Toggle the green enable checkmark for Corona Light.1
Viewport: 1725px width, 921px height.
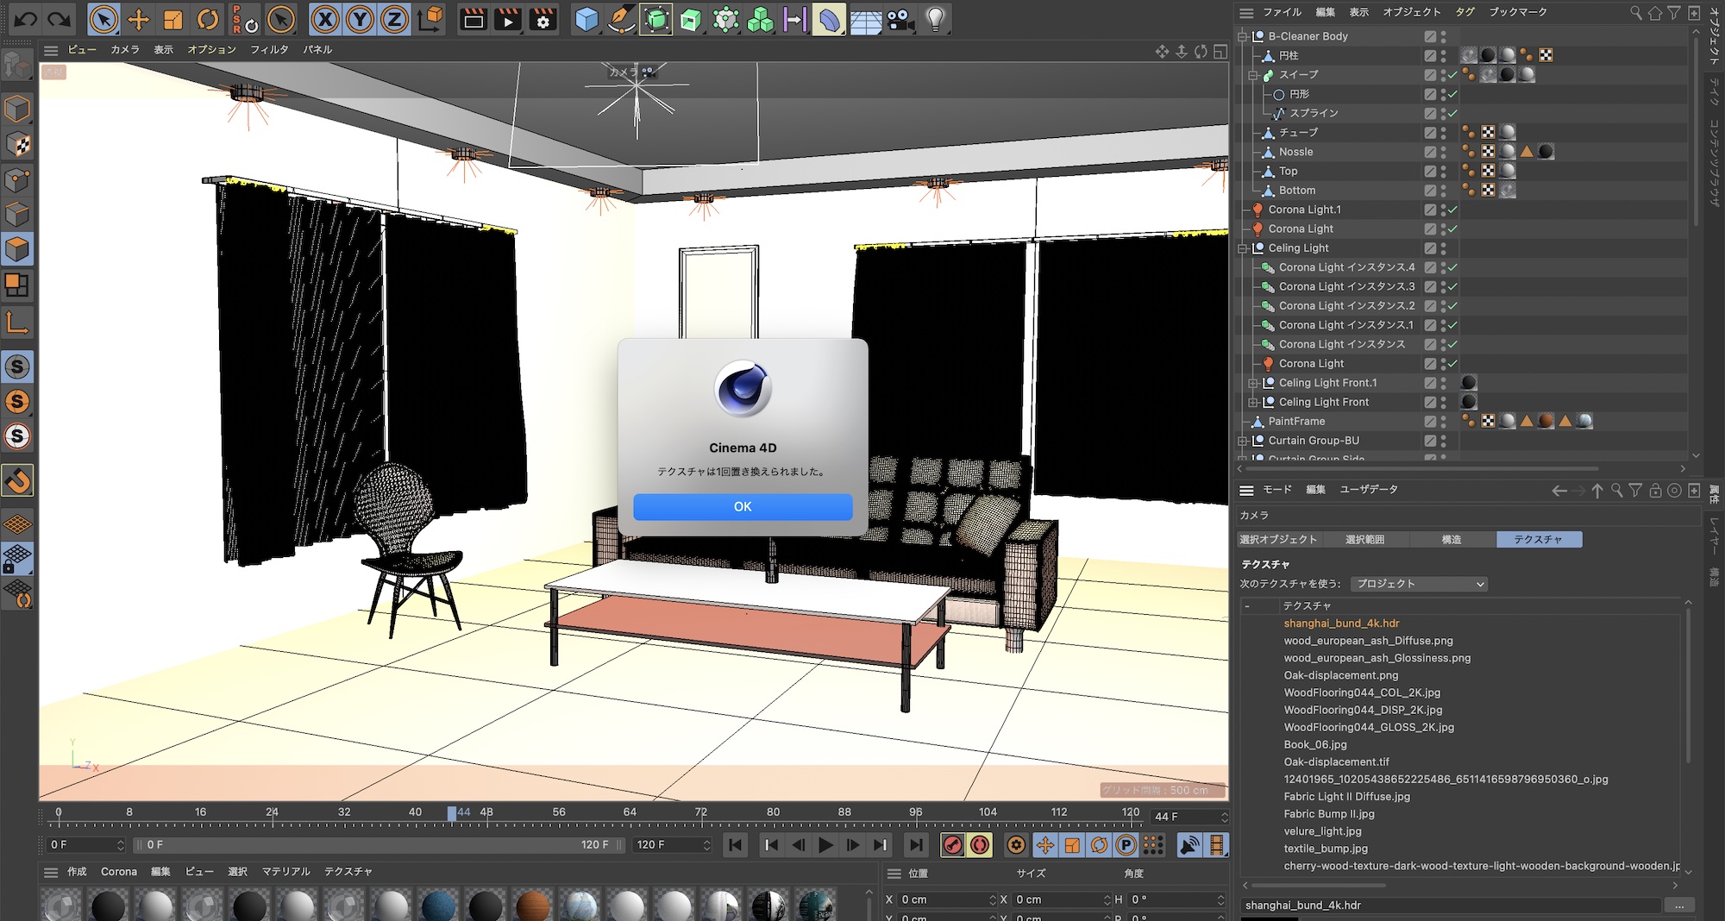point(1453,210)
